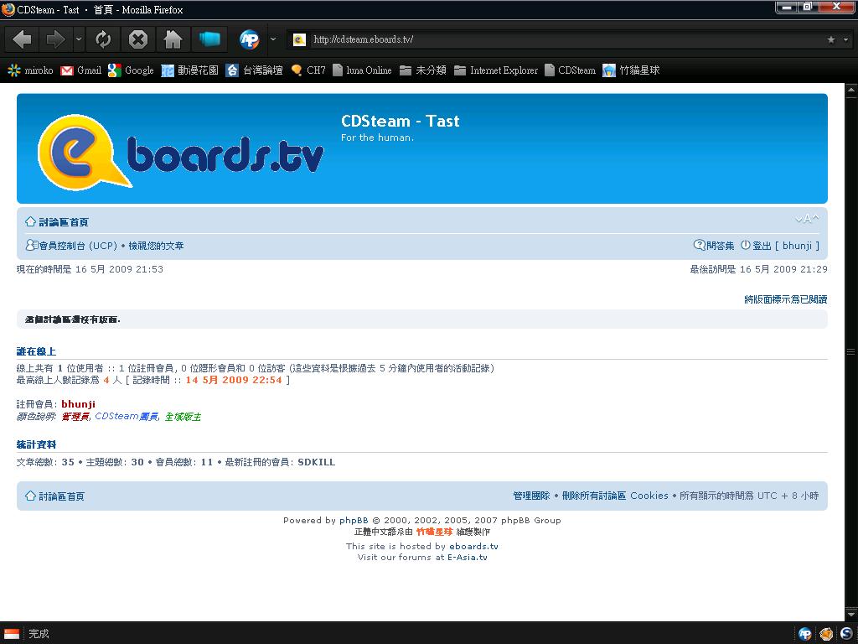Click the browser Forward arrow button
This screenshot has height=644, width=858.
tap(55, 39)
